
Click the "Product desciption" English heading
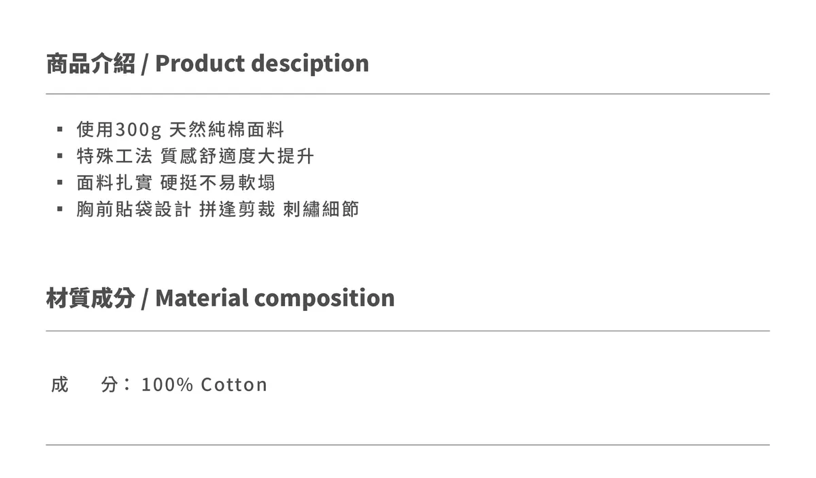262,63
